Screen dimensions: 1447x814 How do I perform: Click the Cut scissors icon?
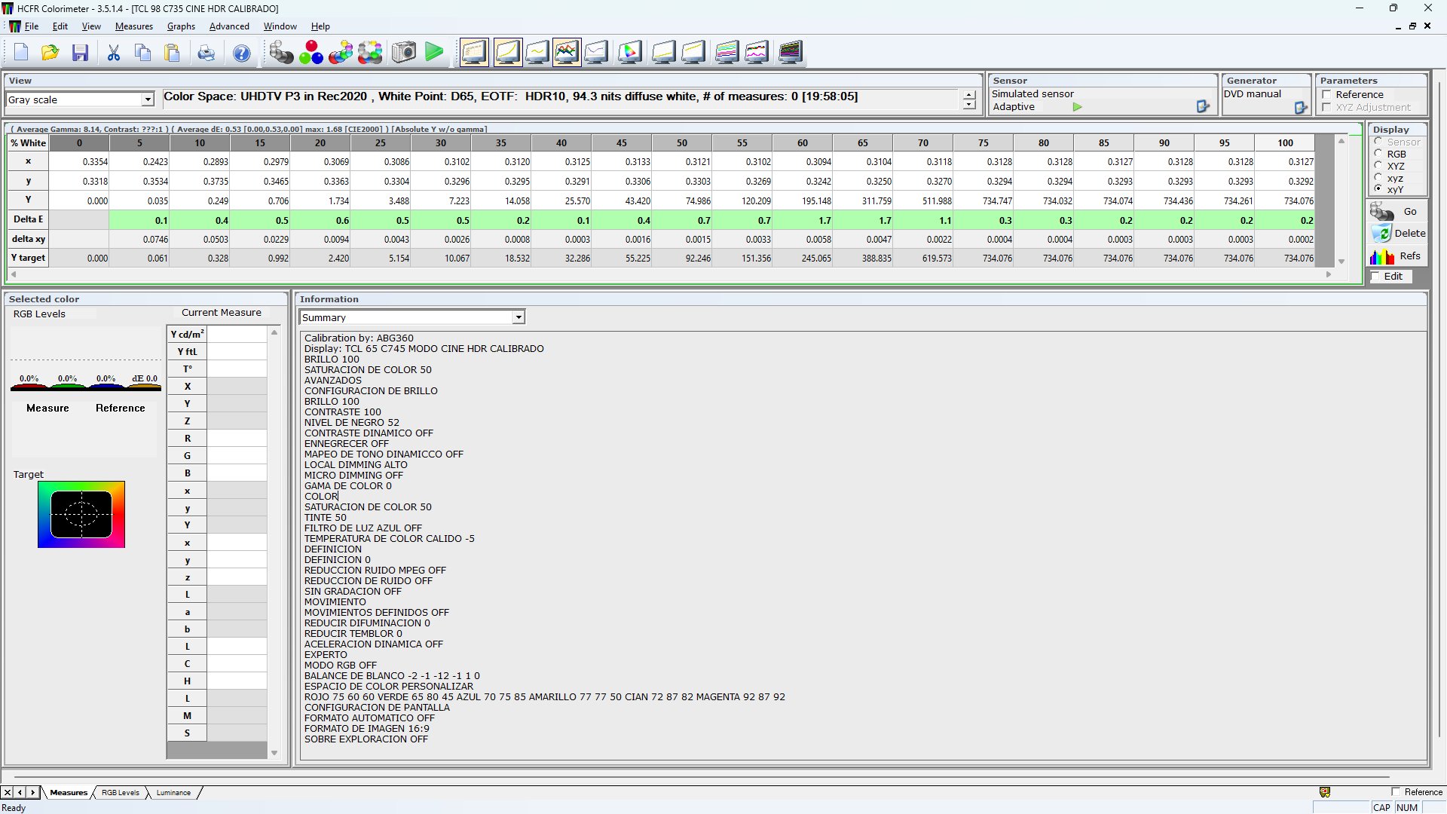pos(114,53)
